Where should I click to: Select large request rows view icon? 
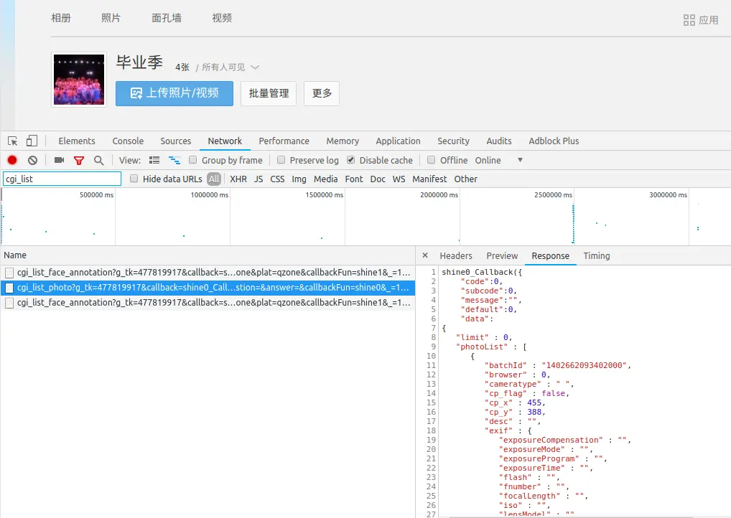(154, 160)
